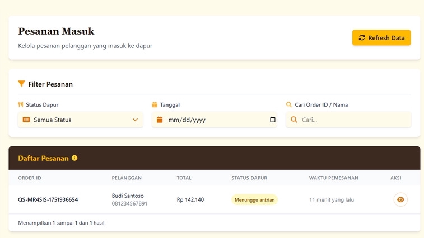View order details with the eye icon
The height and width of the screenshot is (238, 424).
[400, 199]
